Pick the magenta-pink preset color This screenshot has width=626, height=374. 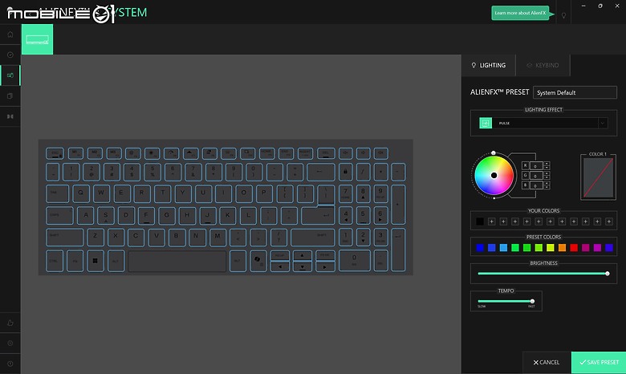point(585,248)
